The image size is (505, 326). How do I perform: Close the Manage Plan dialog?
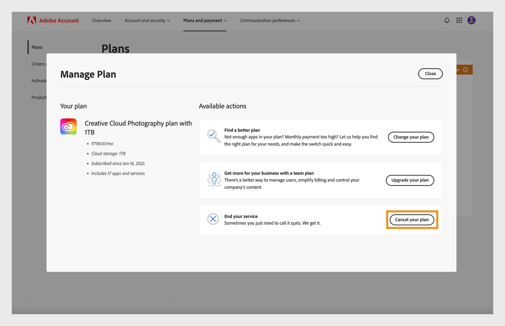tap(430, 74)
